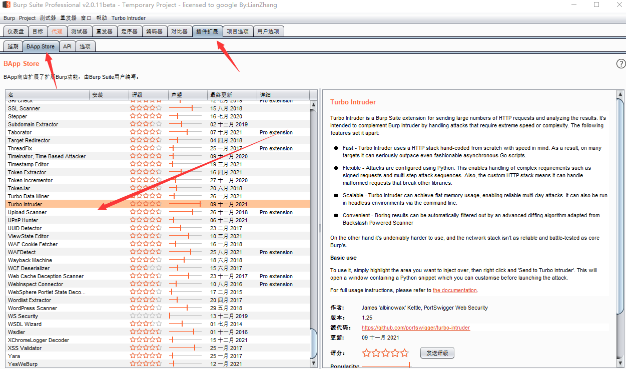Image resolution: width=626 pixels, height=369 pixels.
Task: Open 'the documentation' link
Action: (455, 291)
